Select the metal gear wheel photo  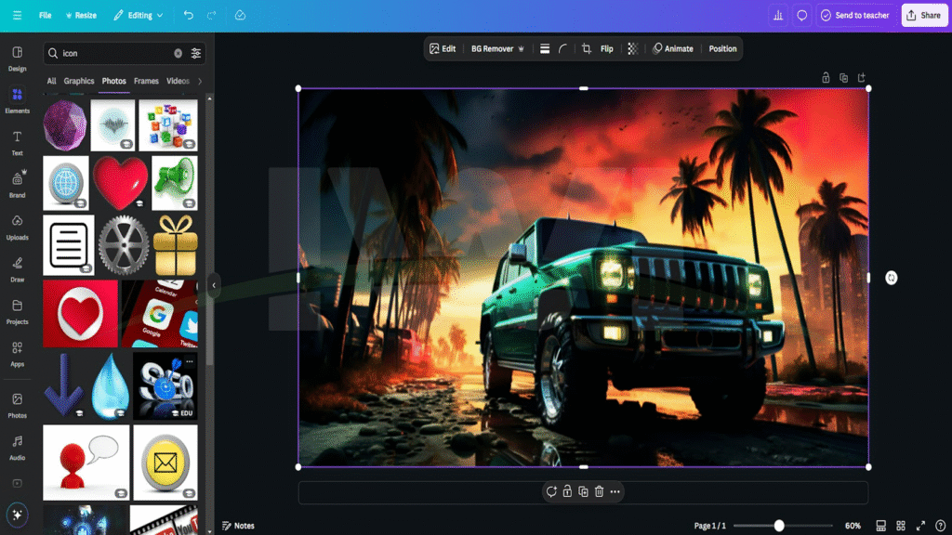tap(124, 245)
